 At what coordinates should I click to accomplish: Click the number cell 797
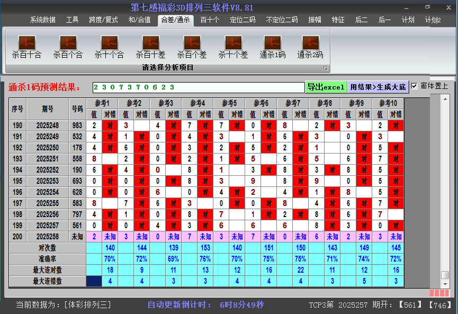coord(77,214)
